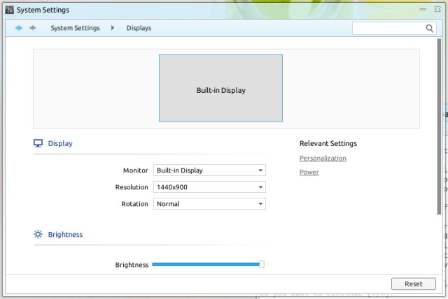Open the Resolution dropdown showing 1440x900
Image resolution: width=448 pixels, height=299 pixels.
[x=209, y=187]
